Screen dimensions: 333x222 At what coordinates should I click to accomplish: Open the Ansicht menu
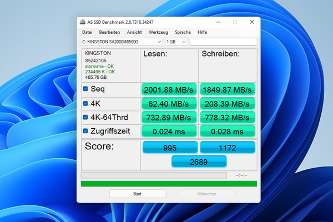(x=134, y=32)
